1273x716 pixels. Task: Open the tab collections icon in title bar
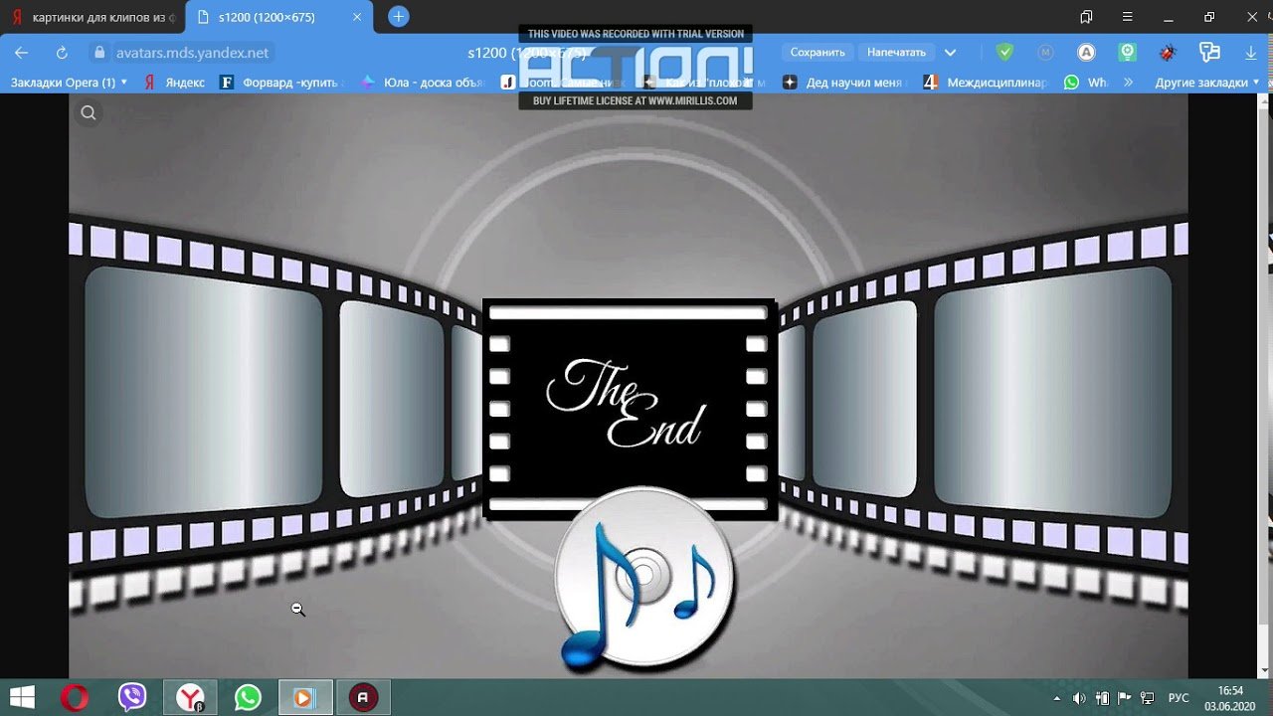point(1086,17)
